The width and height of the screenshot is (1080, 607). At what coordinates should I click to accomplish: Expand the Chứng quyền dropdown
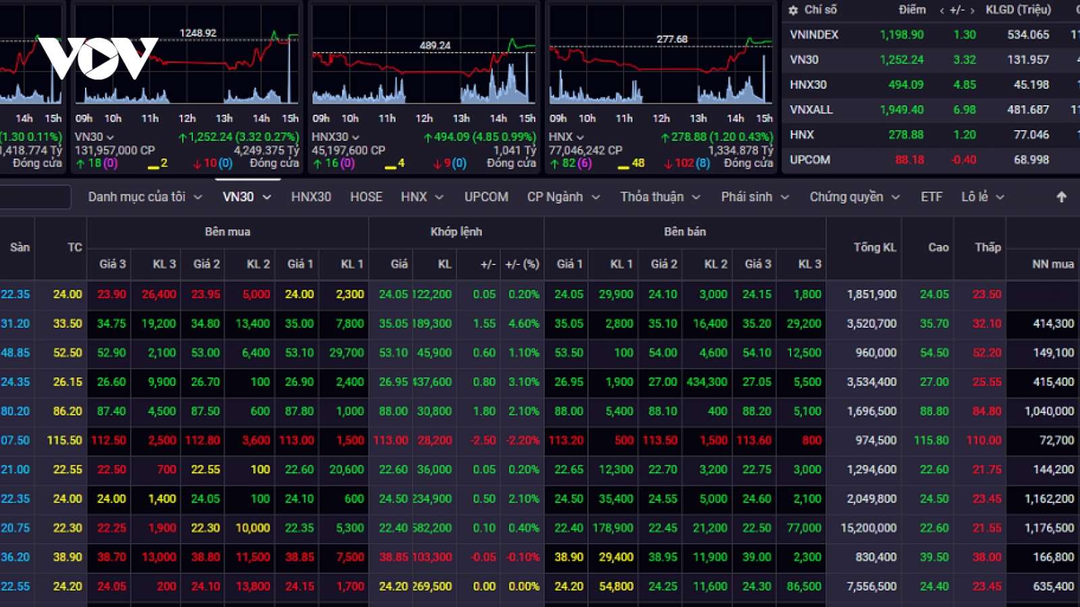[x=855, y=197]
